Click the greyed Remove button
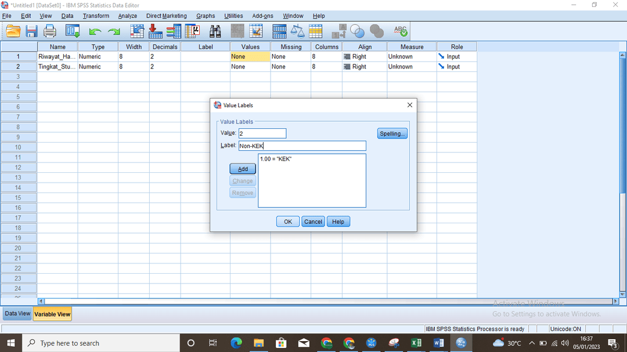 [243, 193]
